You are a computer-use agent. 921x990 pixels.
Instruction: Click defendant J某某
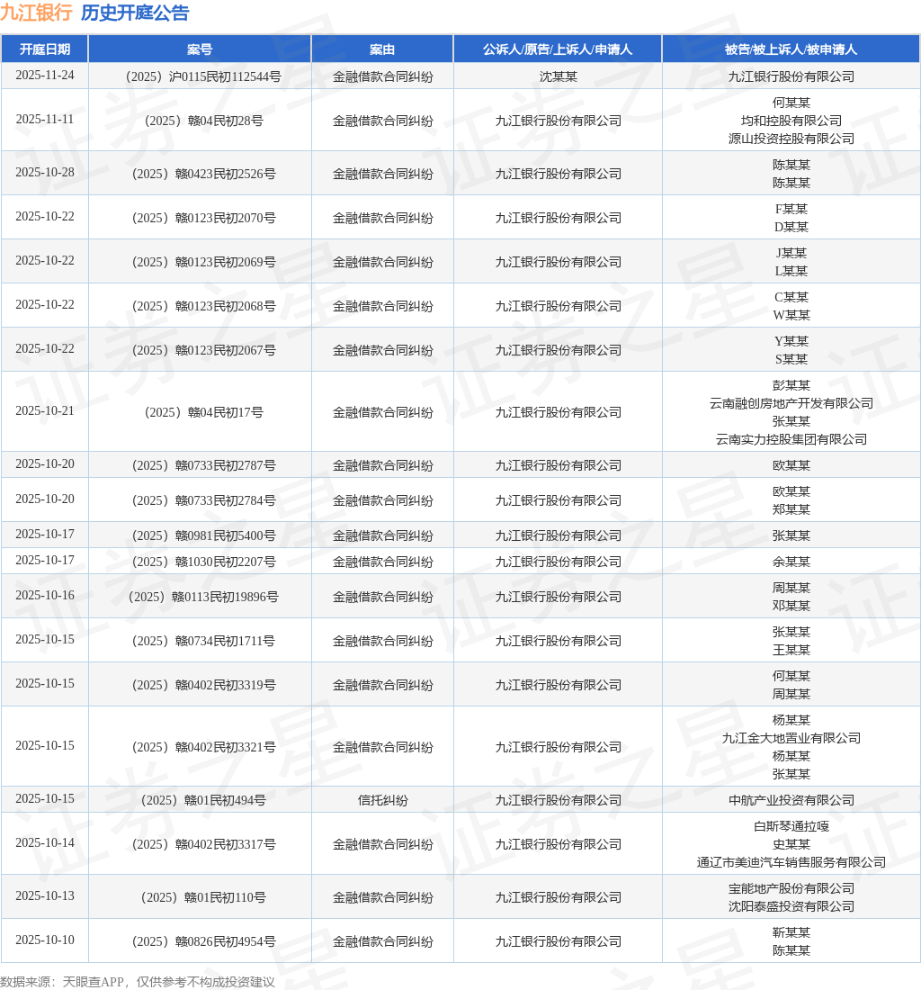(x=791, y=253)
